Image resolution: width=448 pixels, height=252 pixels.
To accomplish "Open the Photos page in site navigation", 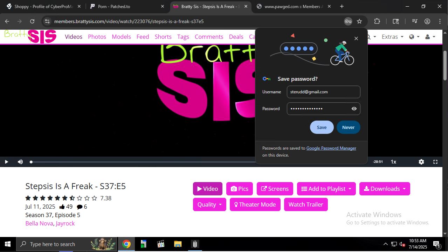I will point(97,37).
